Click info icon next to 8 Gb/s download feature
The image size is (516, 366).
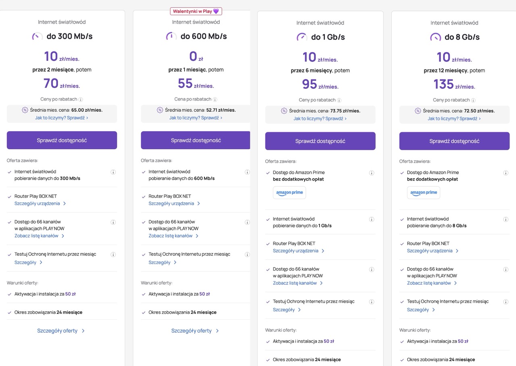(506, 220)
